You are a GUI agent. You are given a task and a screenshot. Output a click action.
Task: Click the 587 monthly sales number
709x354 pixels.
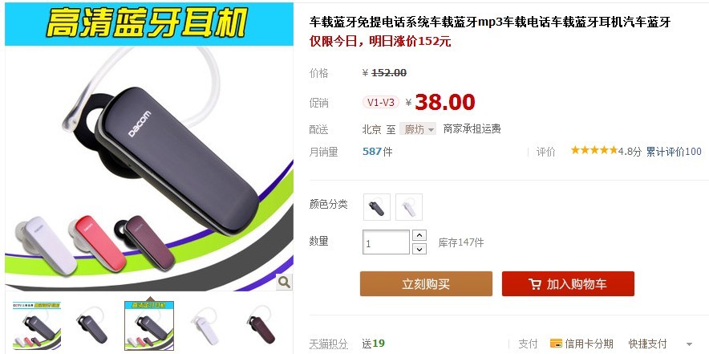point(372,152)
